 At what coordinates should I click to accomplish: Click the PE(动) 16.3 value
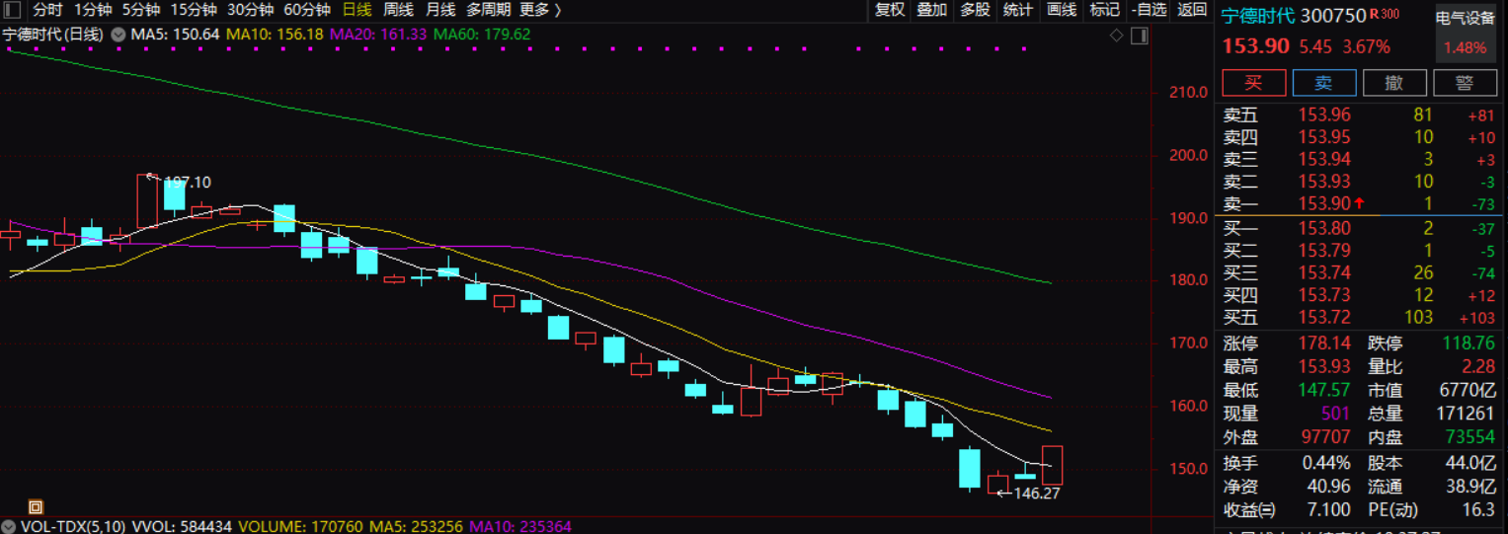tap(1479, 509)
